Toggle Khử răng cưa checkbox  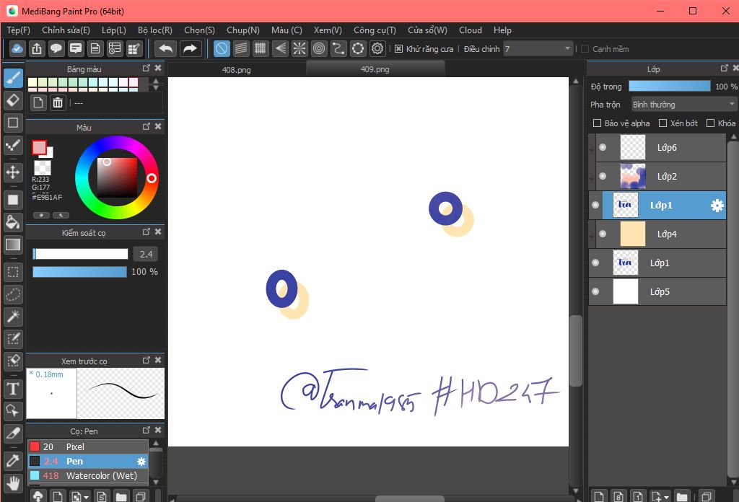coord(398,49)
